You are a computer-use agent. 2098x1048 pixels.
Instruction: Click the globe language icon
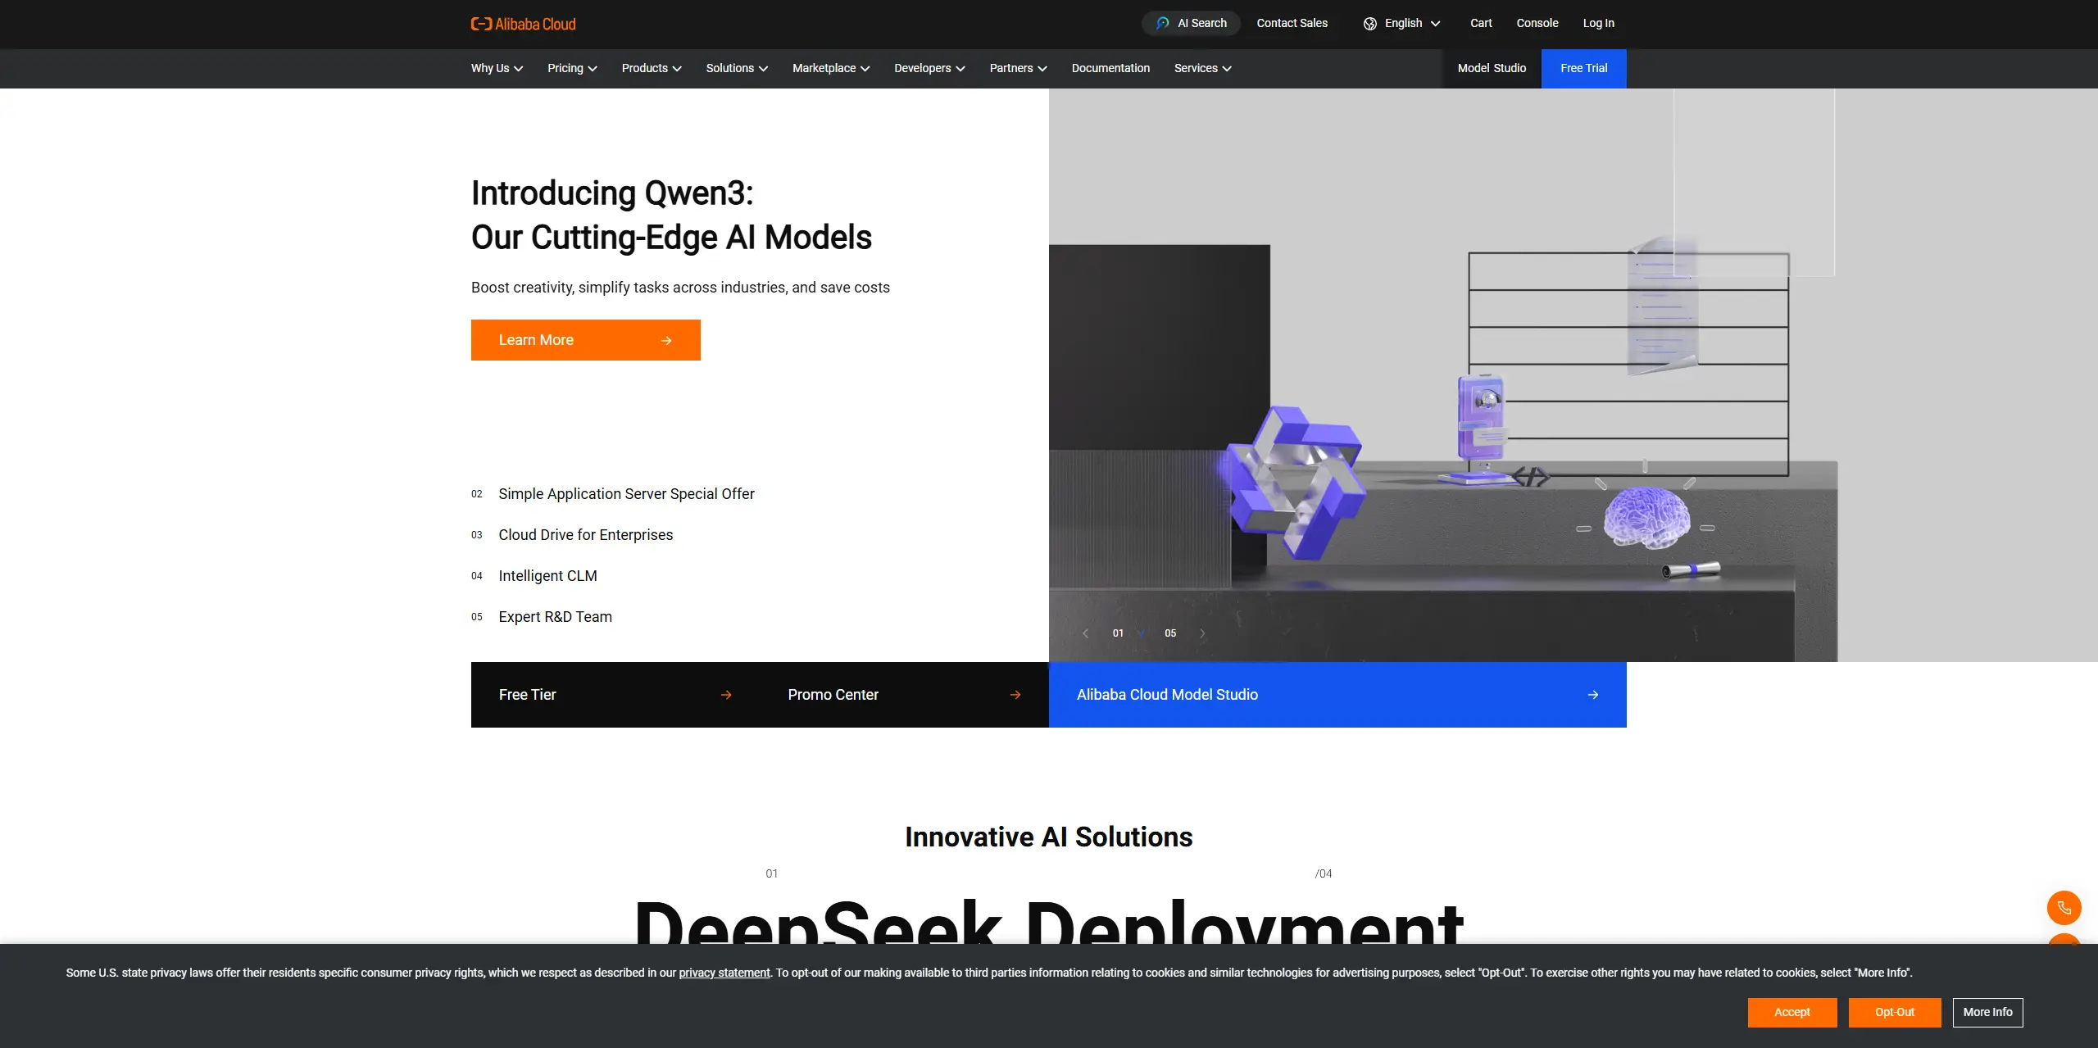click(1369, 24)
